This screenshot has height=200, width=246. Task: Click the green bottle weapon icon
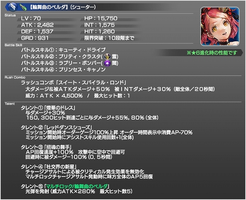point(23,7)
